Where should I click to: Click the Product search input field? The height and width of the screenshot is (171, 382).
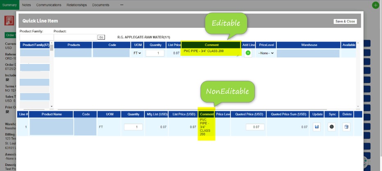point(75,37)
